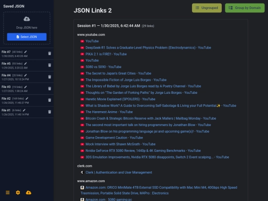Open Jonathan Blow programming language jai link
The image size is (268, 201).
coord(147,132)
